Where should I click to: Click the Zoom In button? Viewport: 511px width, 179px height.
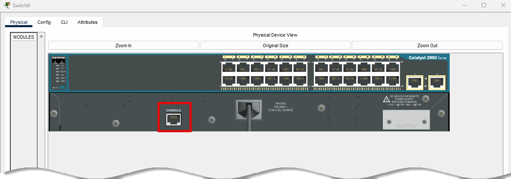[x=123, y=45]
